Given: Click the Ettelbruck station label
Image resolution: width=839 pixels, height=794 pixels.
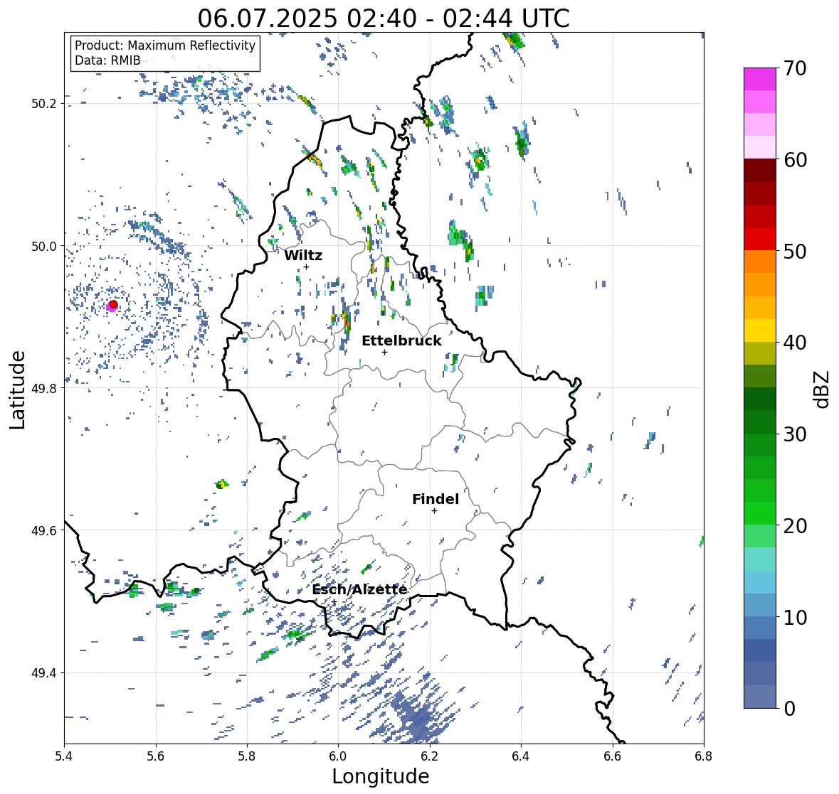Looking at the screenshot, I should point(401,341).
